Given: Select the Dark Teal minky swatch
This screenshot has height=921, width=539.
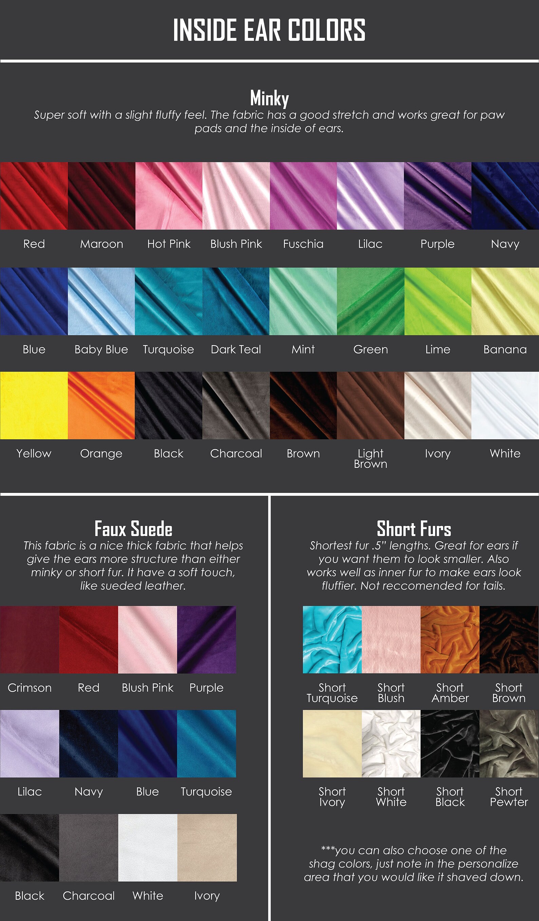Looking at the screenshot, I should pos(236,301).
